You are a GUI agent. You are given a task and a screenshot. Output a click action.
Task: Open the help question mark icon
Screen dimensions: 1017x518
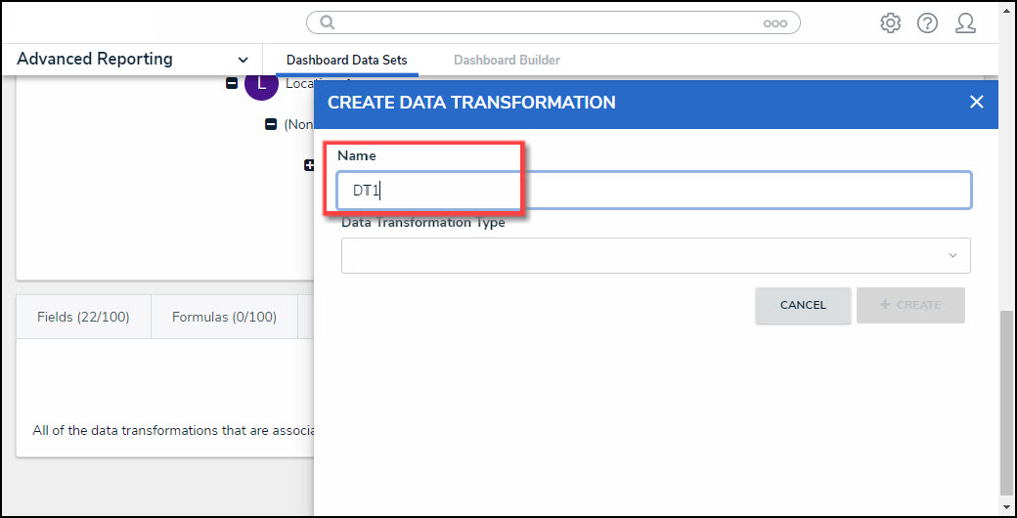pyautogui.click(x=927, y=23)
